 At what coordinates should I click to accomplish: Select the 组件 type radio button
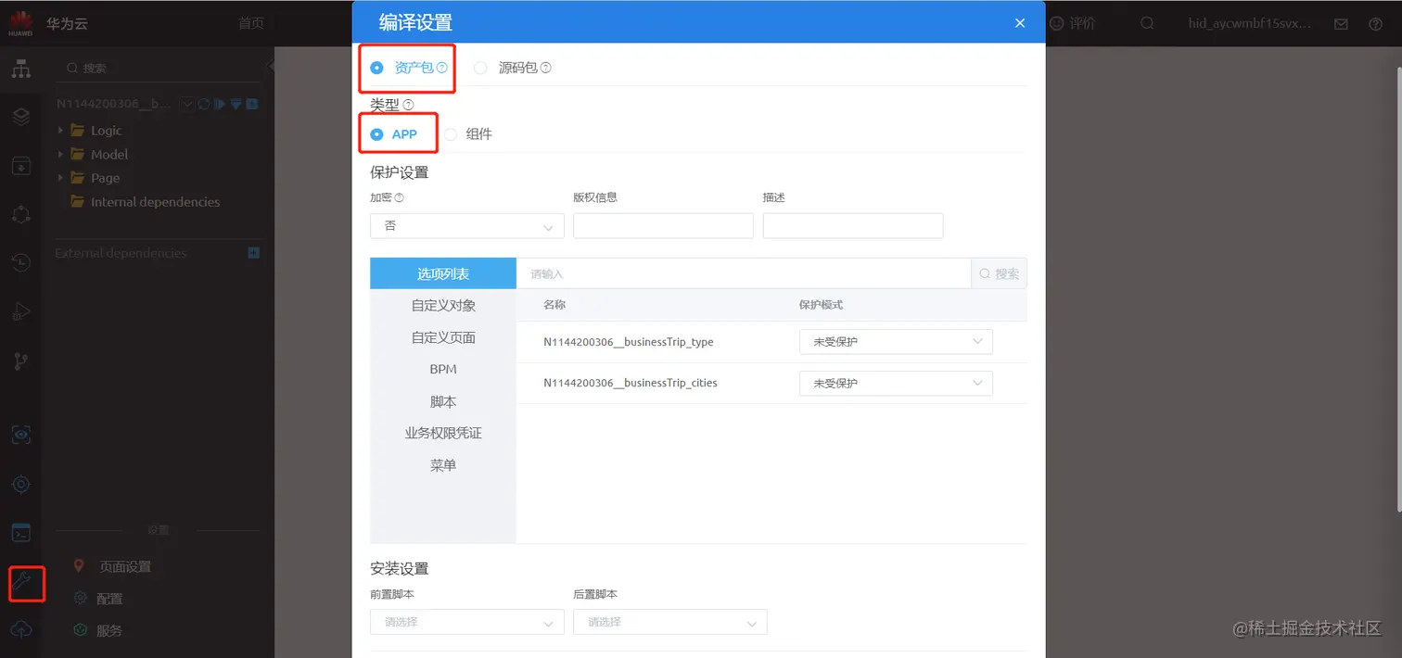point(451,133)
